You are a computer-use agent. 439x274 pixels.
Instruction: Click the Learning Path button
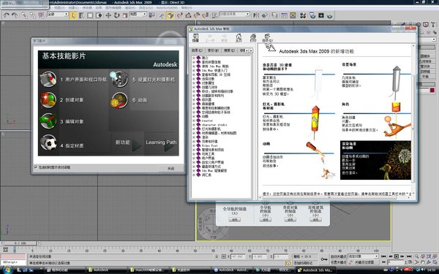(161, 144)
